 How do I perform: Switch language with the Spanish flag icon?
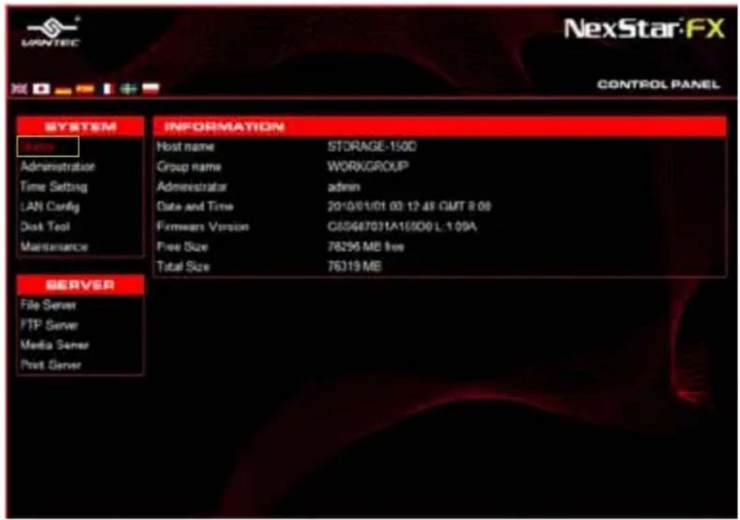click(x=85, y=89)
